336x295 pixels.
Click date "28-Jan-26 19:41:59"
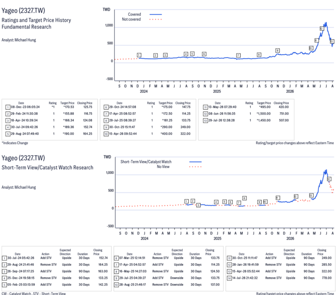click(x=246, y=265)
